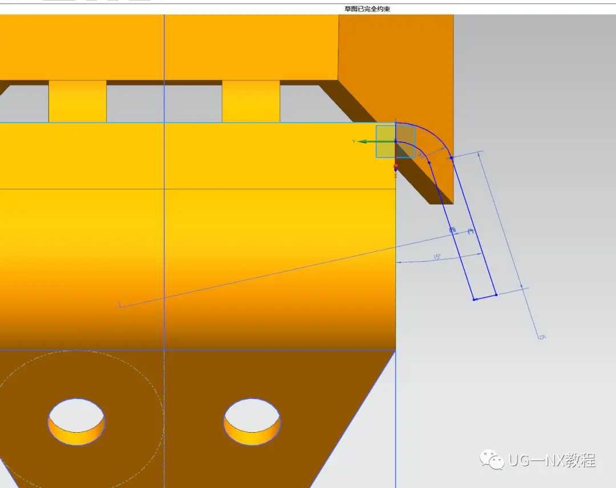Select the translucent sketch plane square

(396, 141)
